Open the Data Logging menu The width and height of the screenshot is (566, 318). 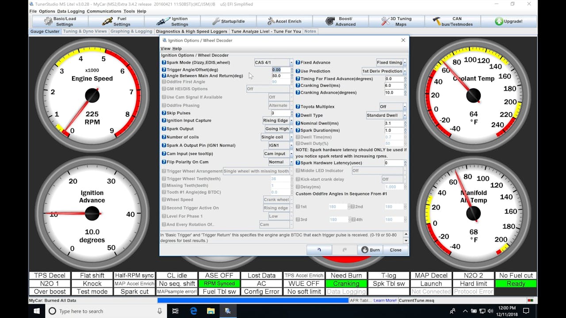[x=71, y=11]
